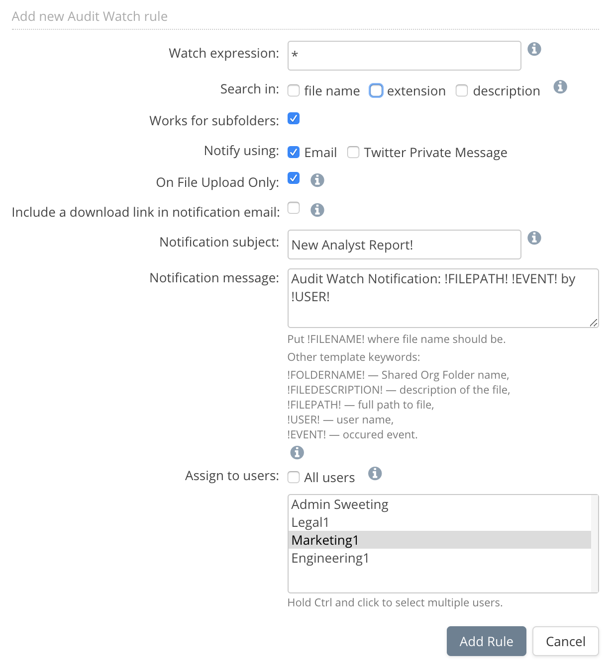Click info icon for On File Upload Only
Viewport: 612px width, 664px height.
tap(317, 180)
